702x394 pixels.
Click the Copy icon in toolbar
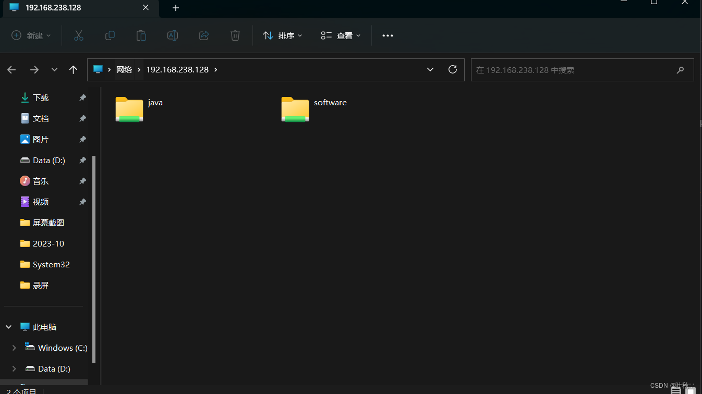point(110,35)
